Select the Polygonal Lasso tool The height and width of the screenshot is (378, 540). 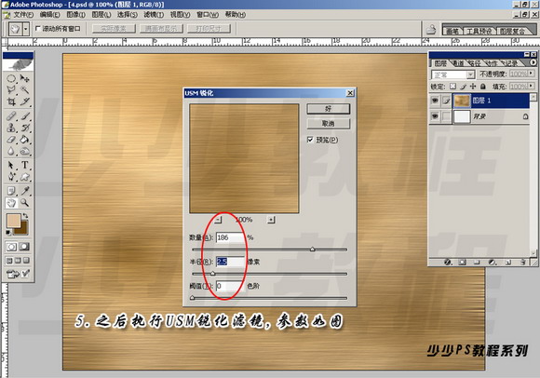11,90
